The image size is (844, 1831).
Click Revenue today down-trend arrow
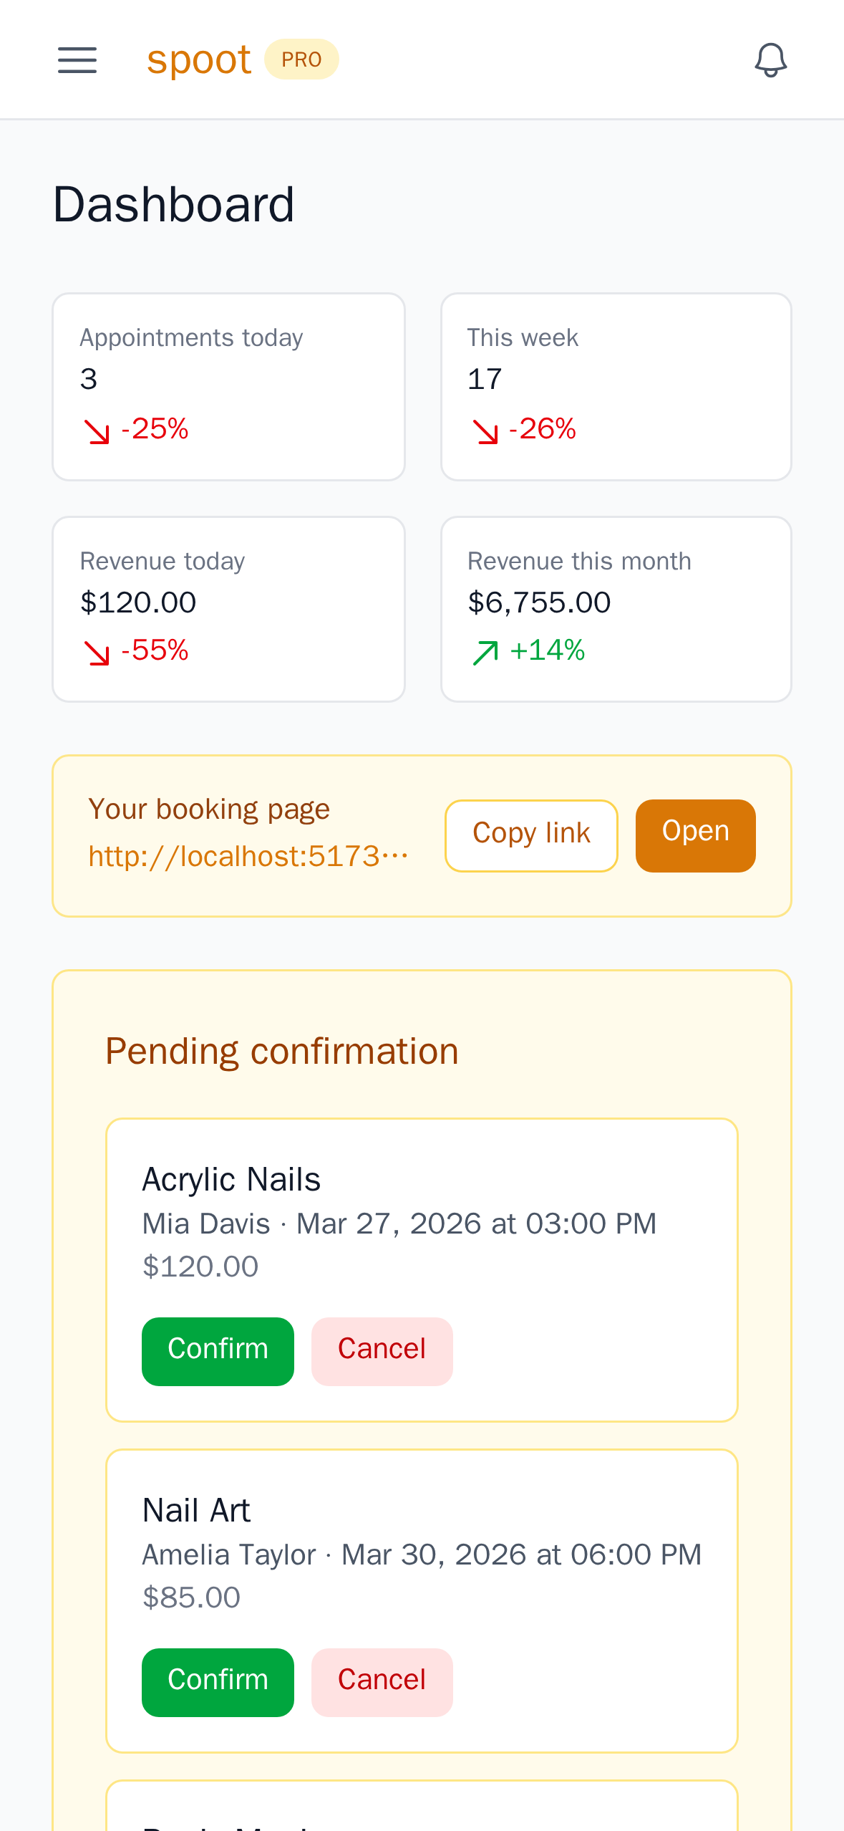pyautogui.click(x=97, y=653)
